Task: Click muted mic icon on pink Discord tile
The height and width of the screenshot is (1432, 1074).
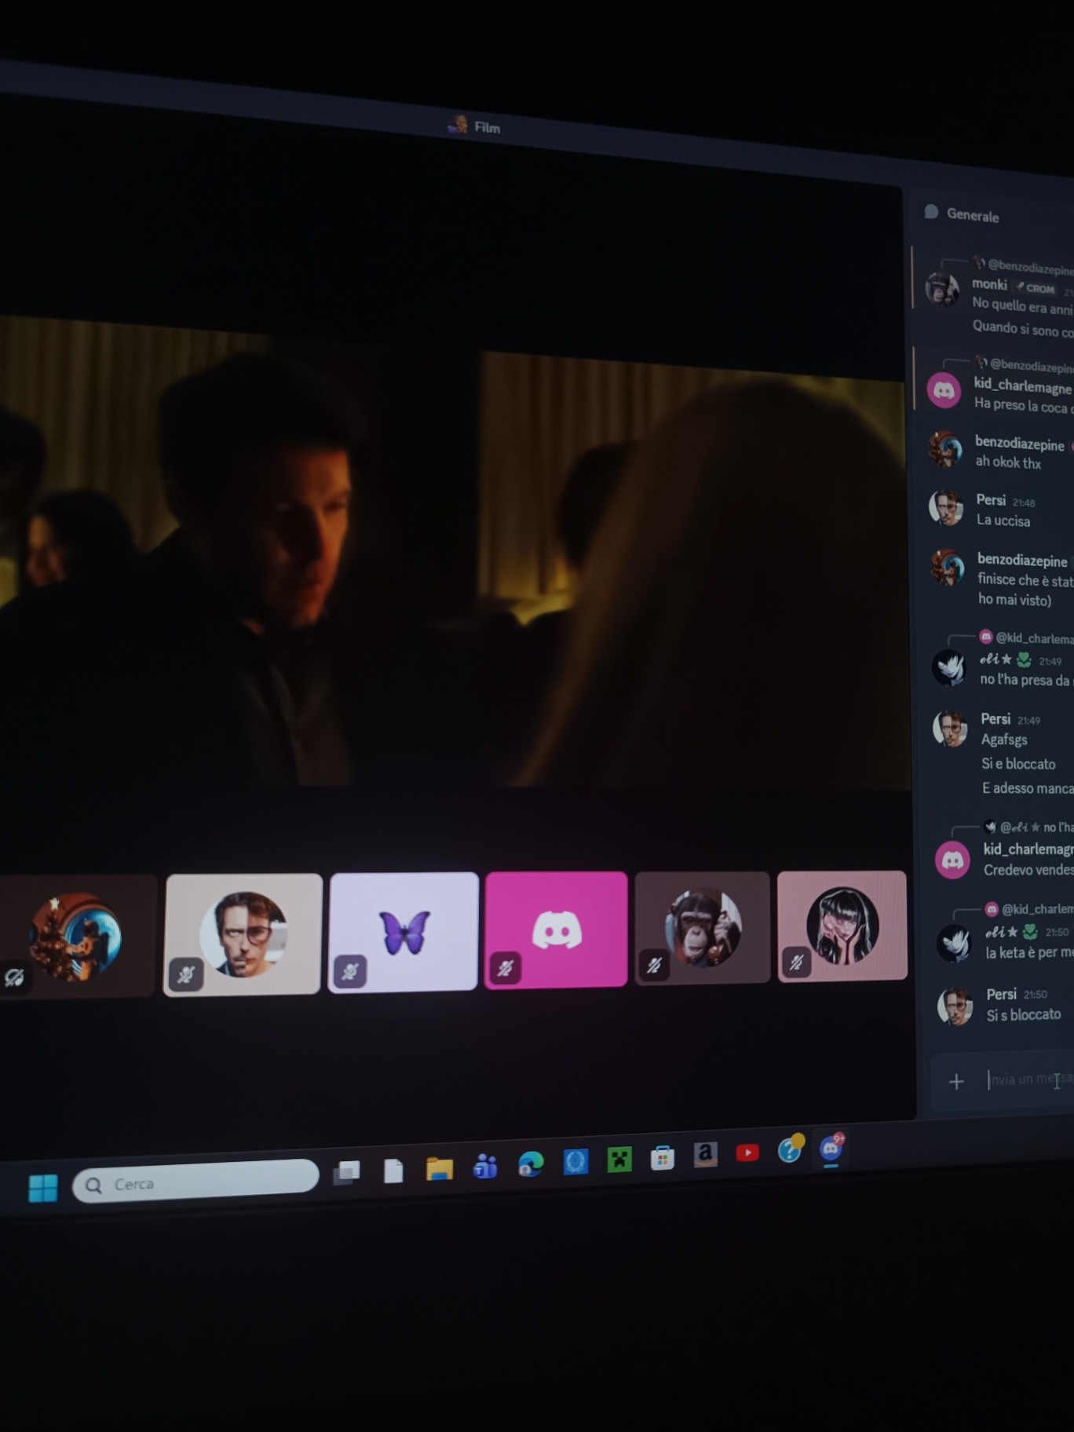Action: pyautogui.click(x=505, y=969)
